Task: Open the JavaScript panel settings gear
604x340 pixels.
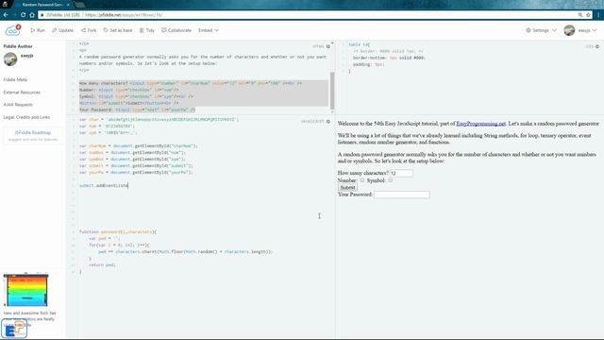Action: tap(328, 122)
